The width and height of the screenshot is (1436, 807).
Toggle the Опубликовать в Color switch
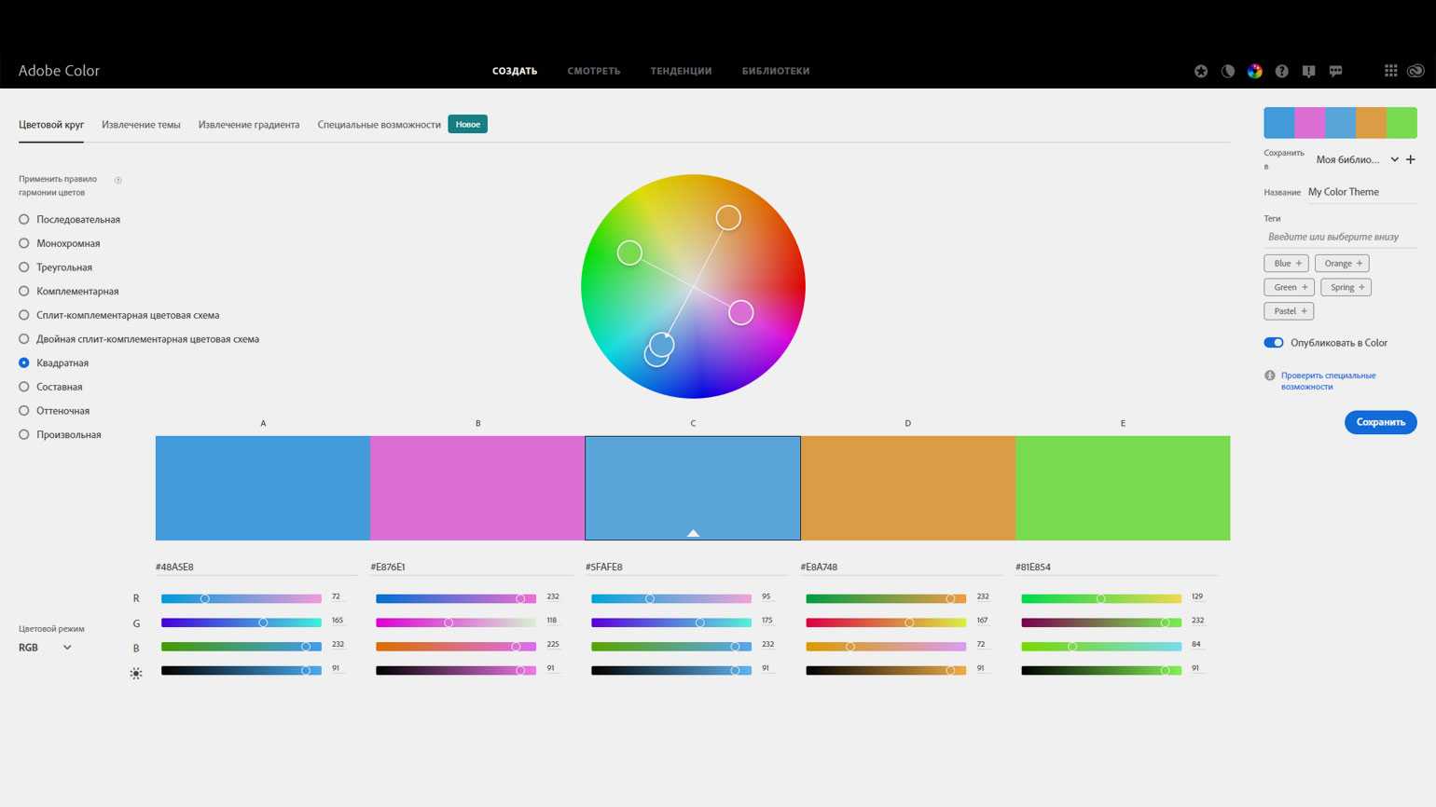click(x=1274, y=343)
